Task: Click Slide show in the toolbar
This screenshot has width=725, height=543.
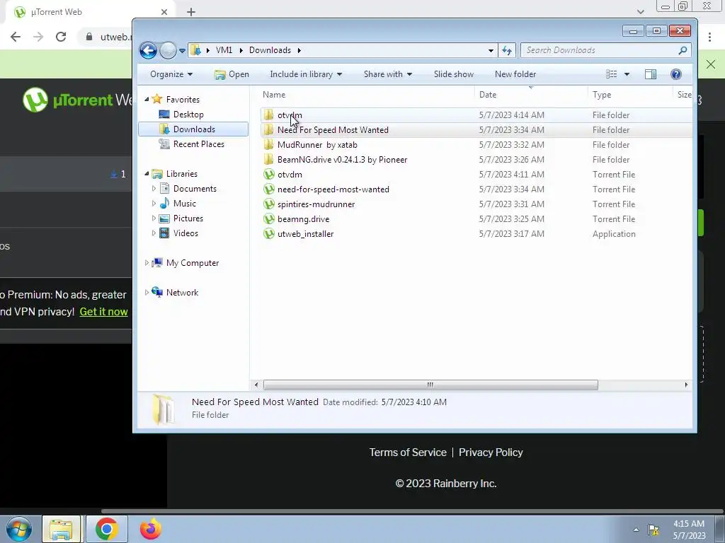Action: 454,74
